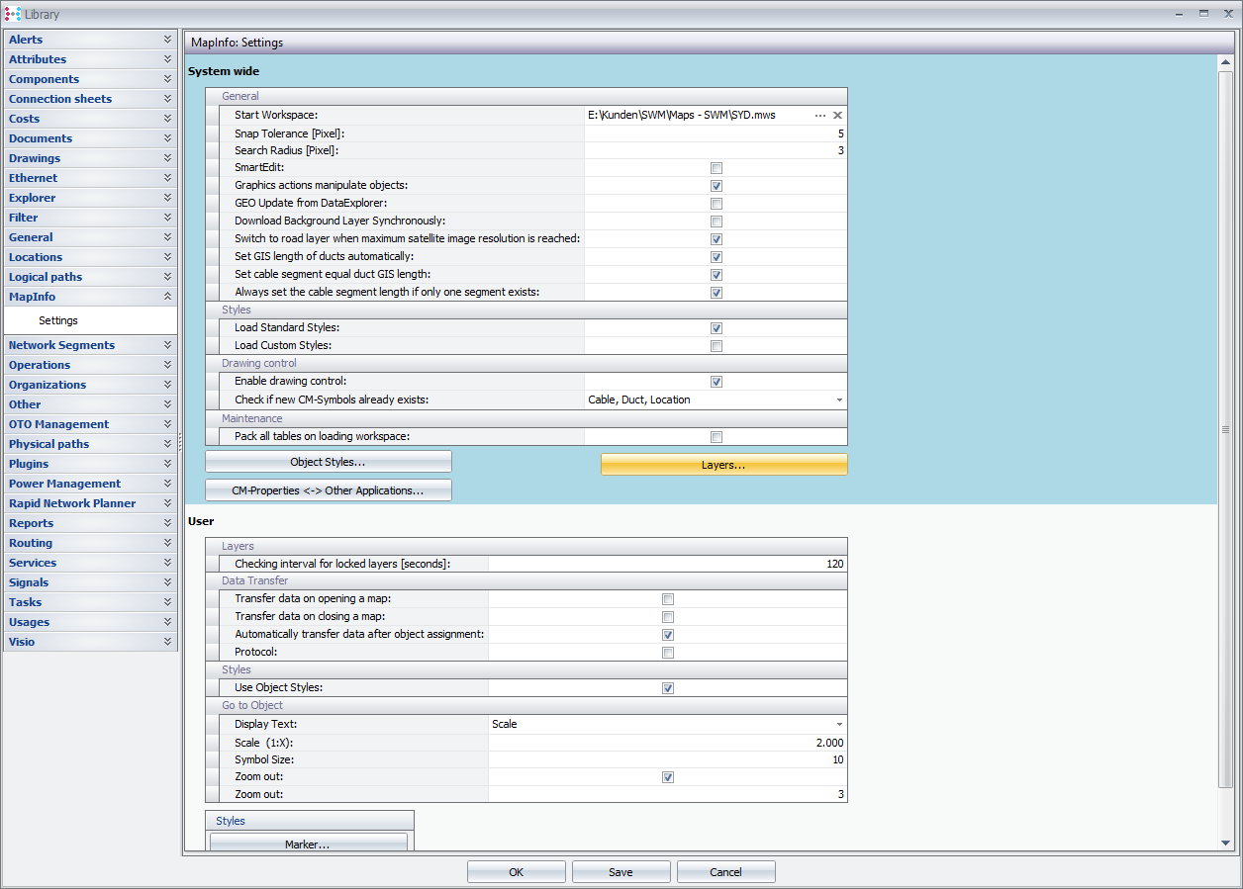1243x889 pixels.
Task: Enable the Protocol checkbox
Action: 668,653
